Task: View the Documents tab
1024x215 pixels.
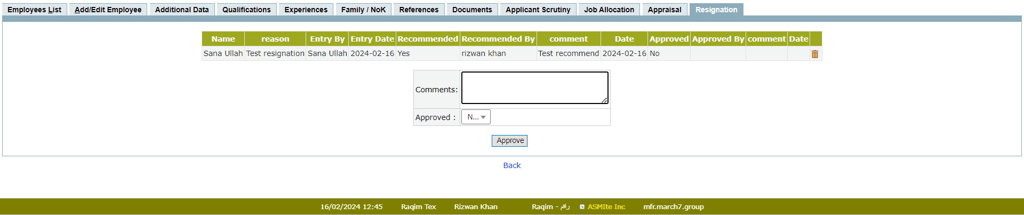Action: point(472,10)
